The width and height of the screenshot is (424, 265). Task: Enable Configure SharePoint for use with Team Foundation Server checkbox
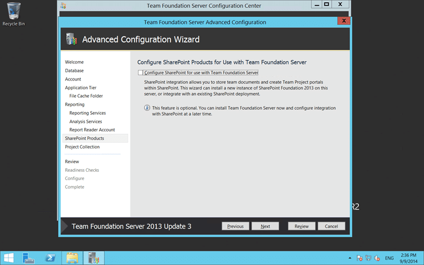pos(140,73)
